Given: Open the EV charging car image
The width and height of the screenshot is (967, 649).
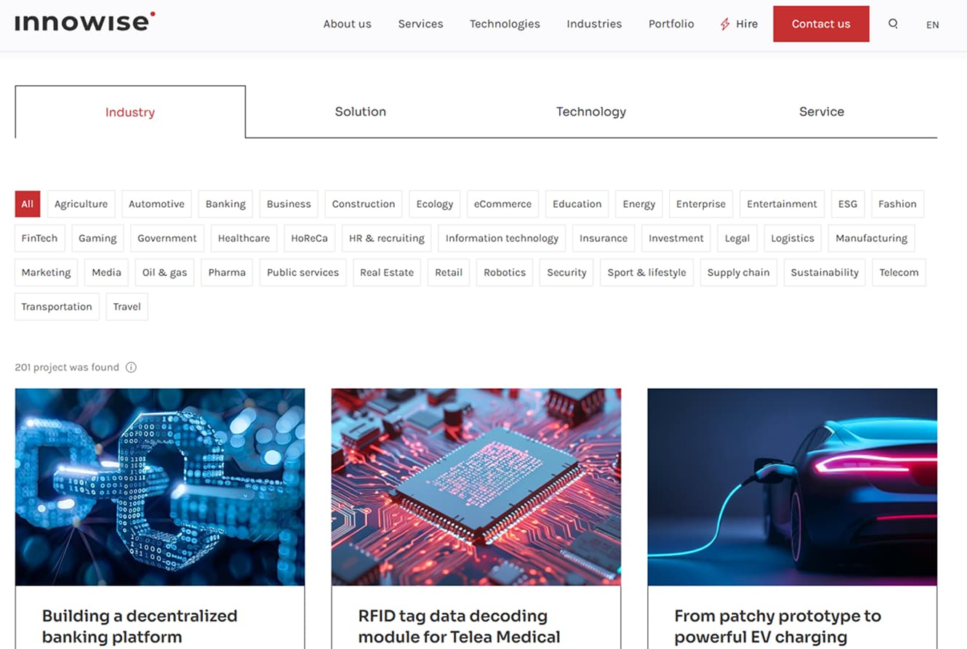Looking at the screenshot, I should click(792, 486).
